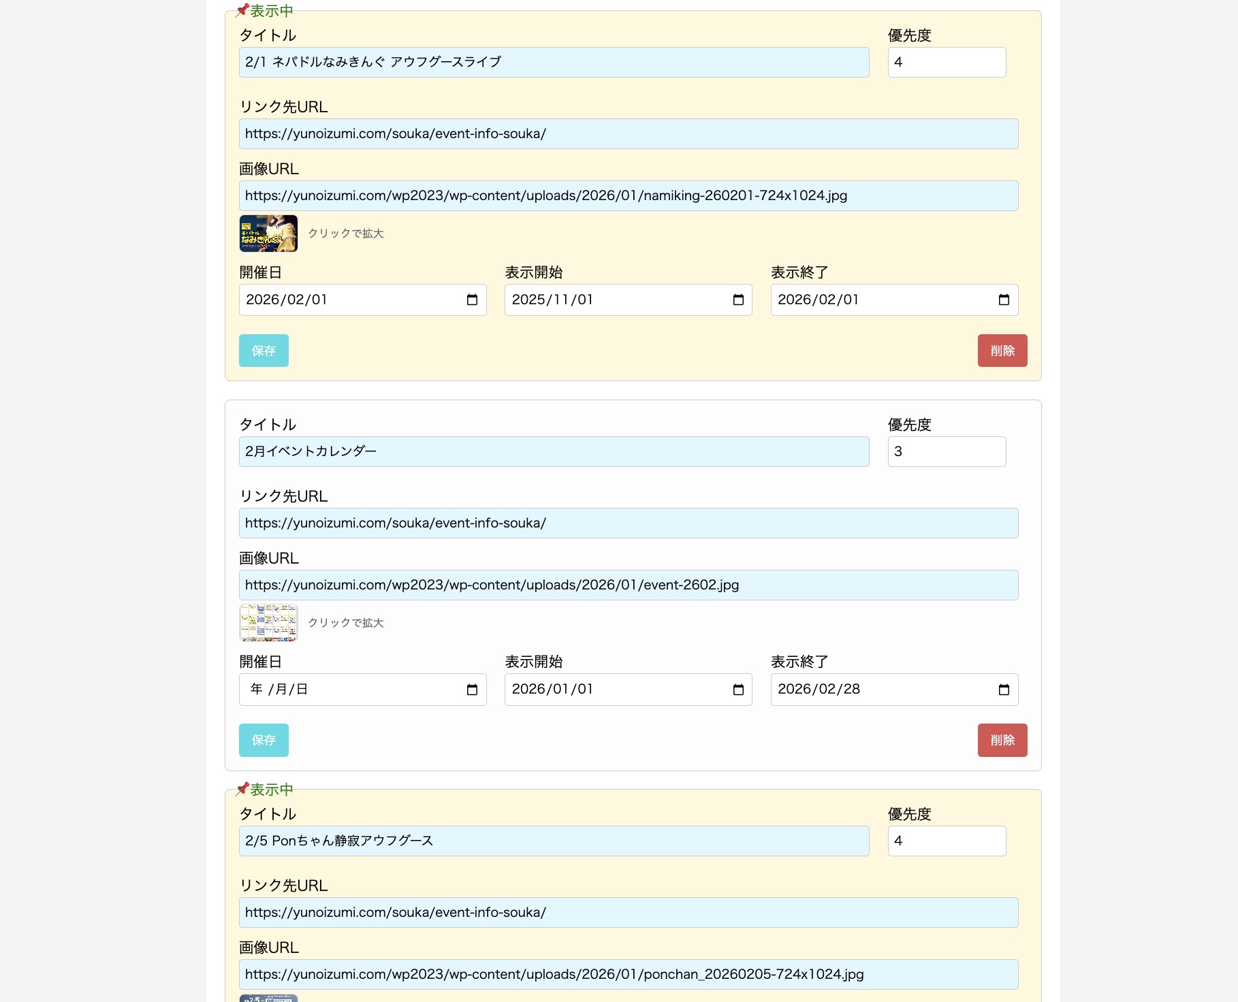Focus priority field of the Namiking entry
1238x1002 pixels.
click(x=947, y=62)
